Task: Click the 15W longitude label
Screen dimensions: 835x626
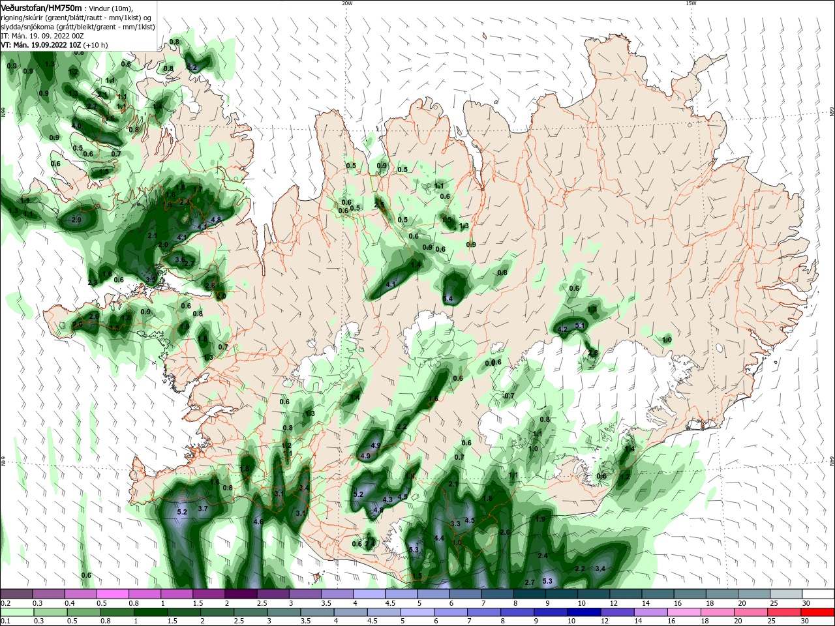Action: 691,3
